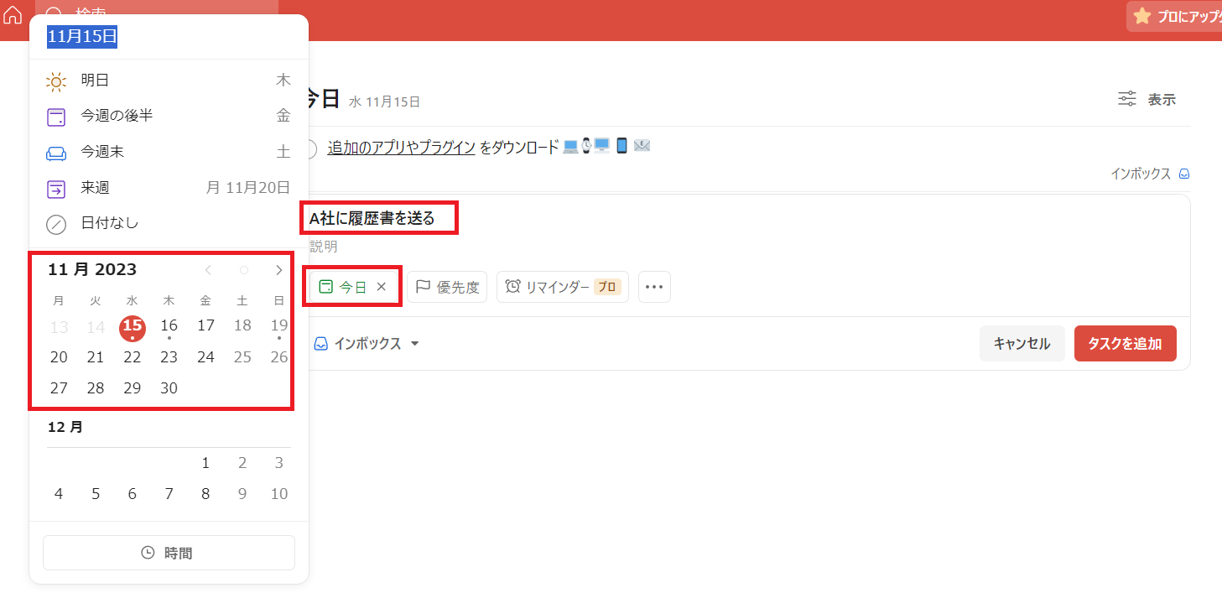Viewport: 1222px width, 598px height.
Task: Remove the 今日 date with X
Action: point(381,287)
